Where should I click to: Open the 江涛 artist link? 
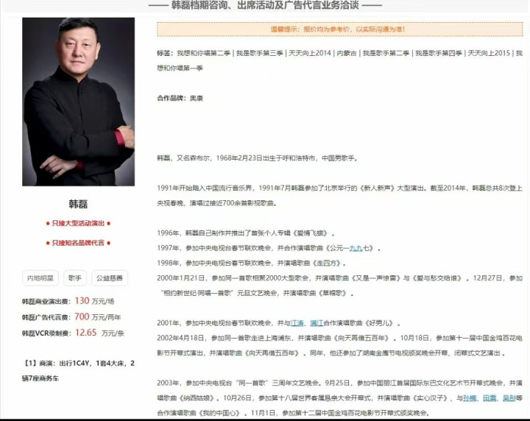297,323
